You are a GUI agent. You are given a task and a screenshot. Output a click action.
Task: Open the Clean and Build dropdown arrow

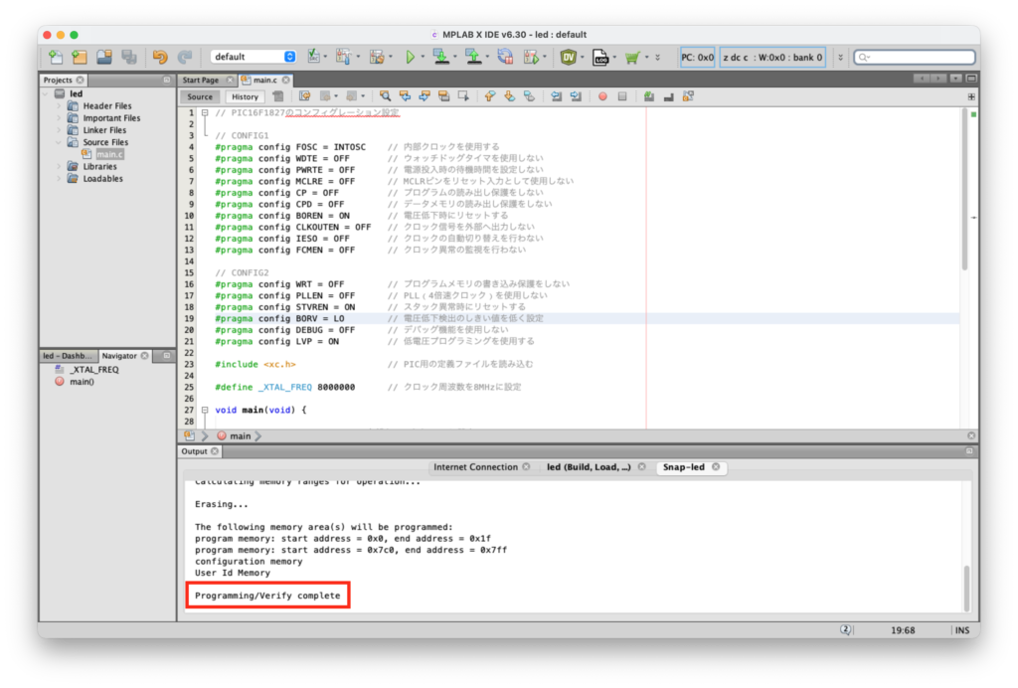[391, 57]
